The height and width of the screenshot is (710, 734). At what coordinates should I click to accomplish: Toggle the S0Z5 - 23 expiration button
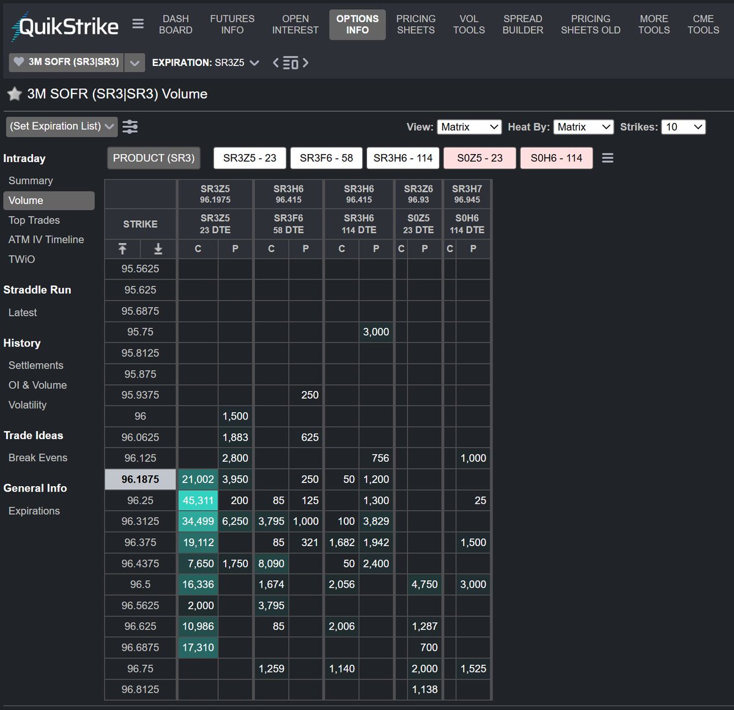[x=480, y=158]
